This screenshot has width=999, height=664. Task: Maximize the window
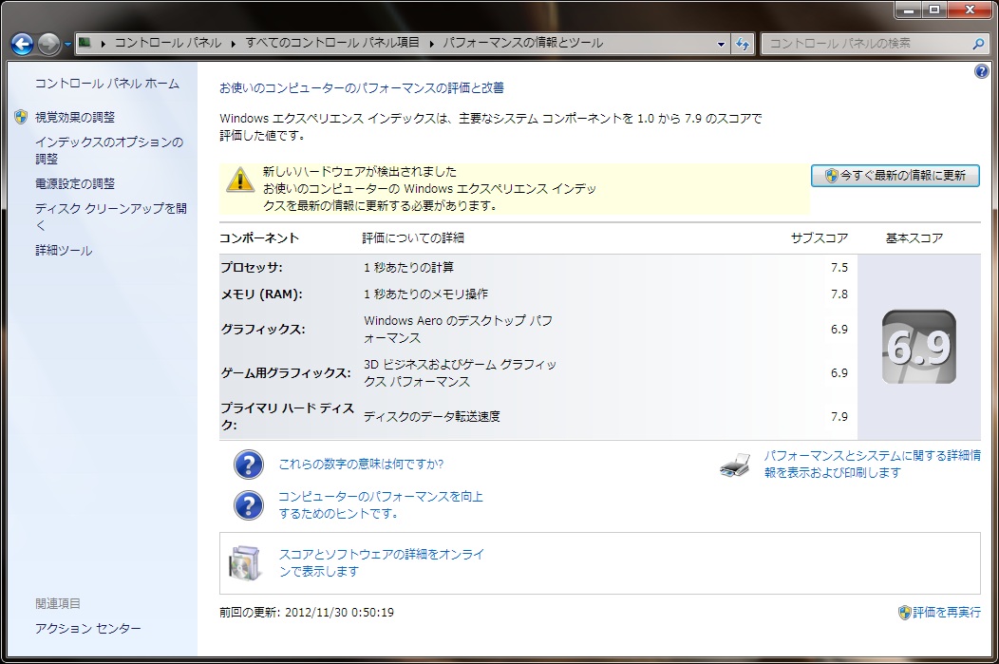[934, 9]
